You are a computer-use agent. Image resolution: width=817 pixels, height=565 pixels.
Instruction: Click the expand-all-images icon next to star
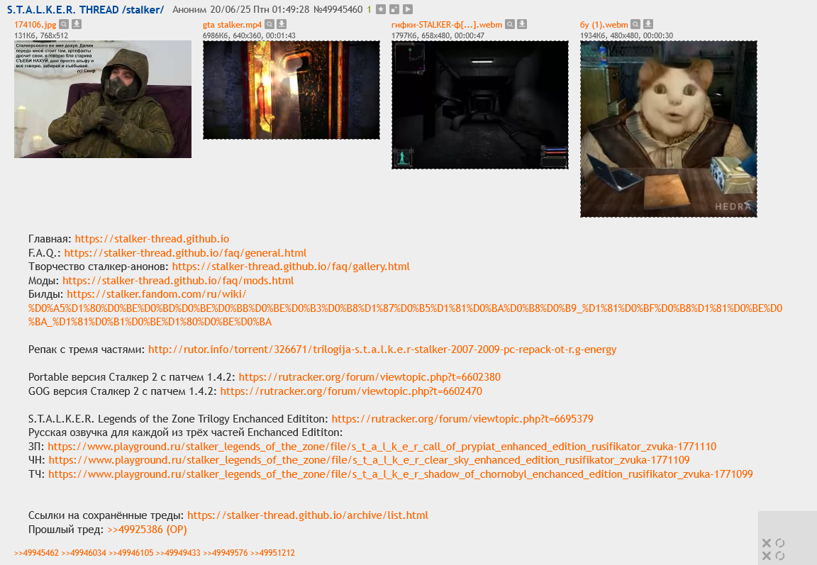click(x=394, y=9)
